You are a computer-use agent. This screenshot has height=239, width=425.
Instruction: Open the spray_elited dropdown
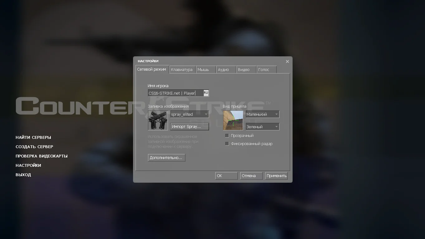point(189,115)
